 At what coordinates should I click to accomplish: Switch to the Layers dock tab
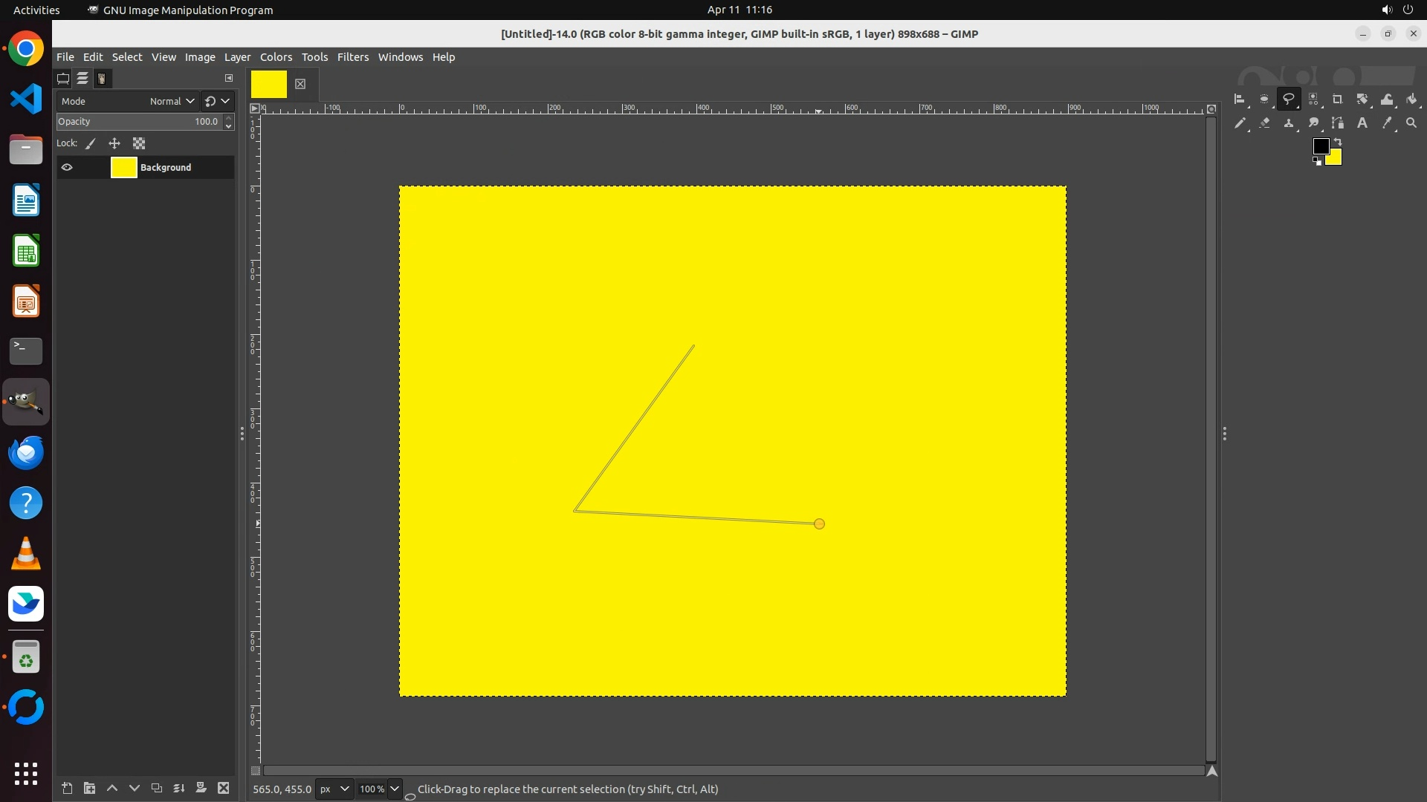click(82, 79)
